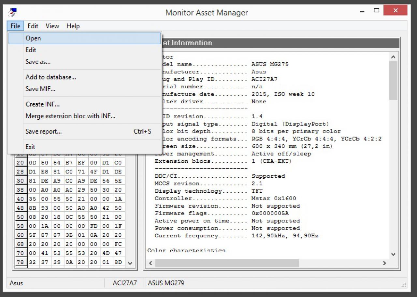Viewport: 417px width, 297px height.
Task: Click 'Mstar 0x1600' controller value
Action: click(274, 199)
